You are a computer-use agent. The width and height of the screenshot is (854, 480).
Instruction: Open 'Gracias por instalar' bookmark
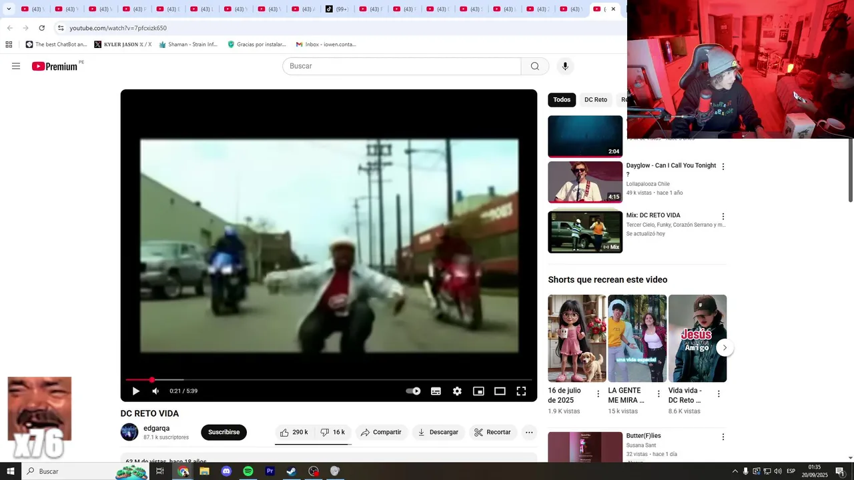pyautogui.click(x=257, y=45)
